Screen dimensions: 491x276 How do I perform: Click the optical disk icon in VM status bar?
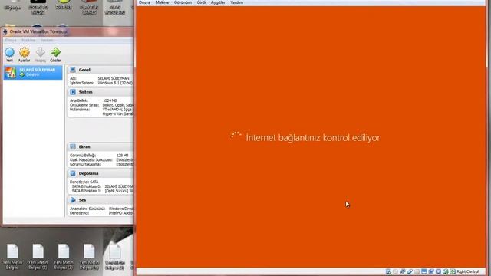395,271
